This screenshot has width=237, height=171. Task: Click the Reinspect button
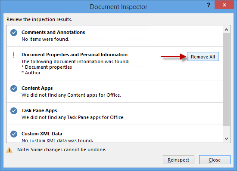click(178, 160)
